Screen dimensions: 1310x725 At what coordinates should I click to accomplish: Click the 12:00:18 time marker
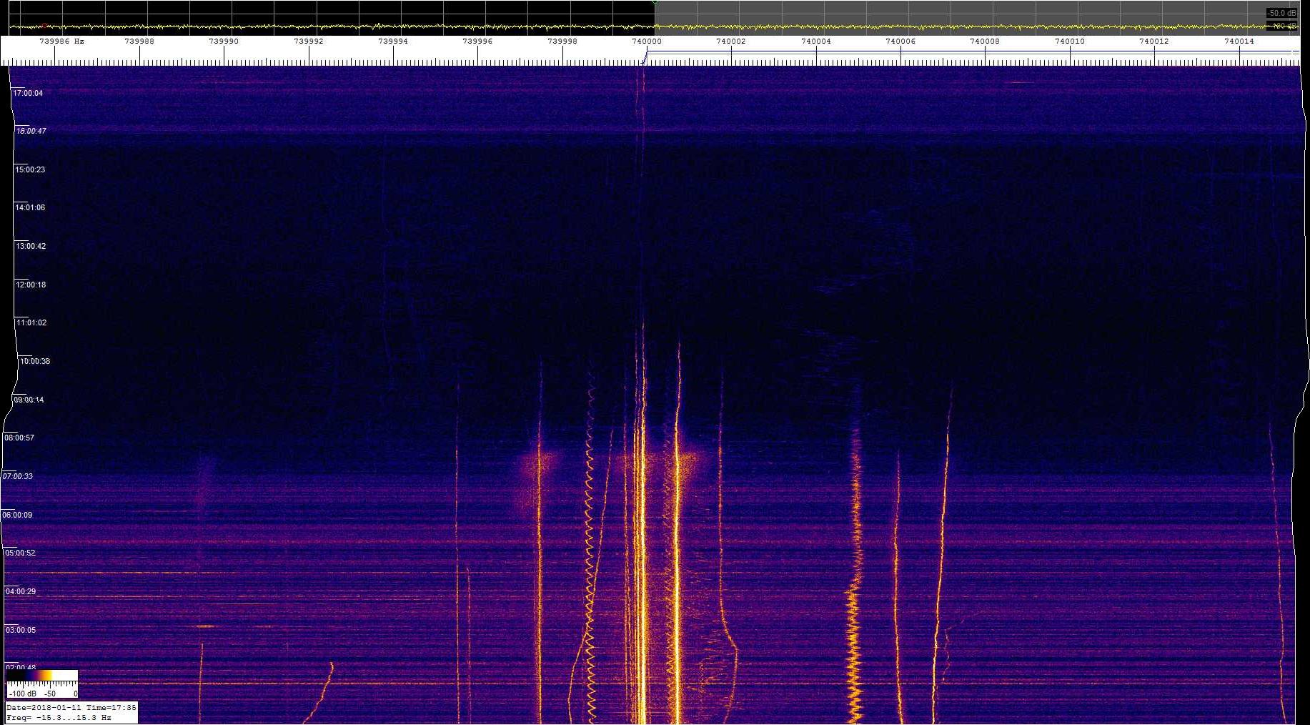[x=31, y=285]
